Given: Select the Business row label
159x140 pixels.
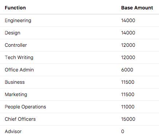Looking at the screenshot, I should [x=15, y=82].
